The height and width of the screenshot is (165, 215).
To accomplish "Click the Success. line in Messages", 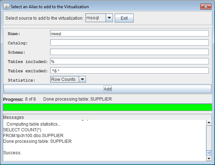I will click(13, 153).
